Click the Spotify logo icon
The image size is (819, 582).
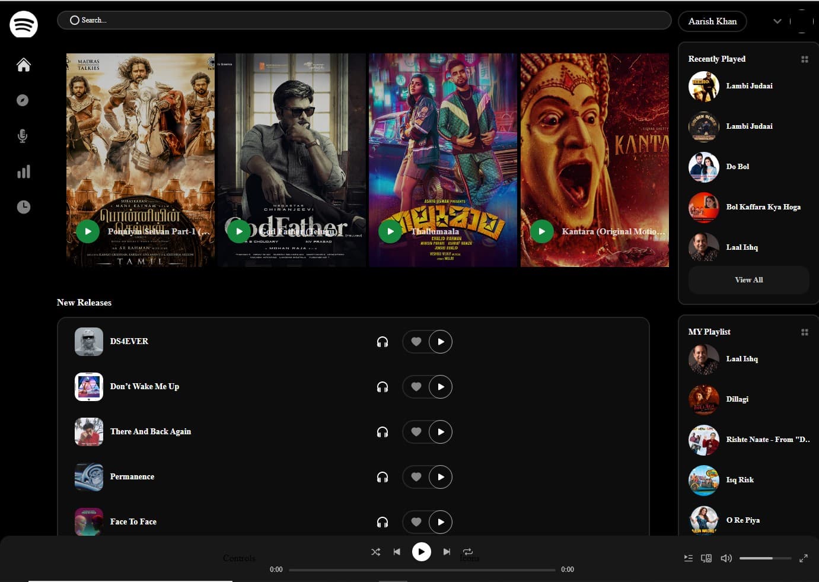coord(24,24)
